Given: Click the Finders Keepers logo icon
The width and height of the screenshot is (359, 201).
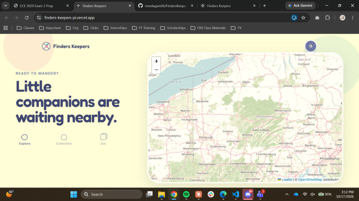Looking at the screenshot, I should [46, 46].
